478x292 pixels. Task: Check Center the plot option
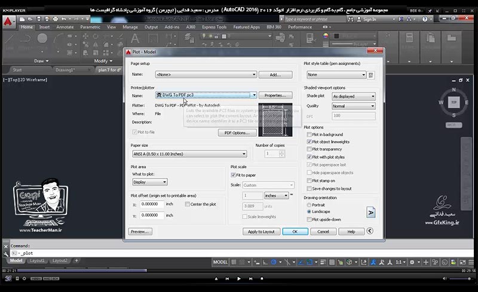(188, 204)
